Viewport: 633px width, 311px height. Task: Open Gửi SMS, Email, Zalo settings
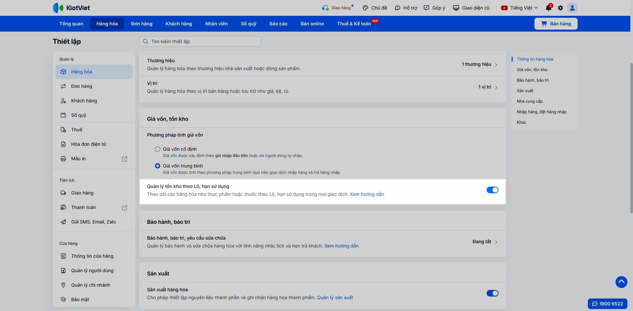[x=94, y=222]
